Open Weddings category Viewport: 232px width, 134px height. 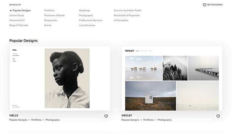[x=84, y=11]
